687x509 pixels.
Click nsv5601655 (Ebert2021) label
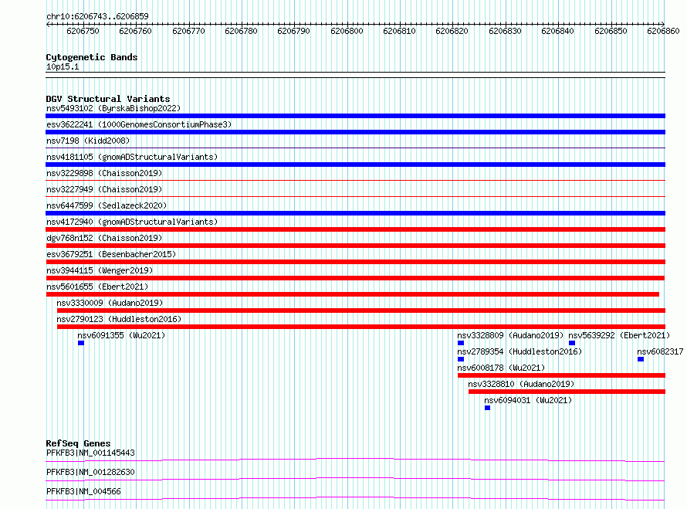pyautogui.click(x=97, y=287)
